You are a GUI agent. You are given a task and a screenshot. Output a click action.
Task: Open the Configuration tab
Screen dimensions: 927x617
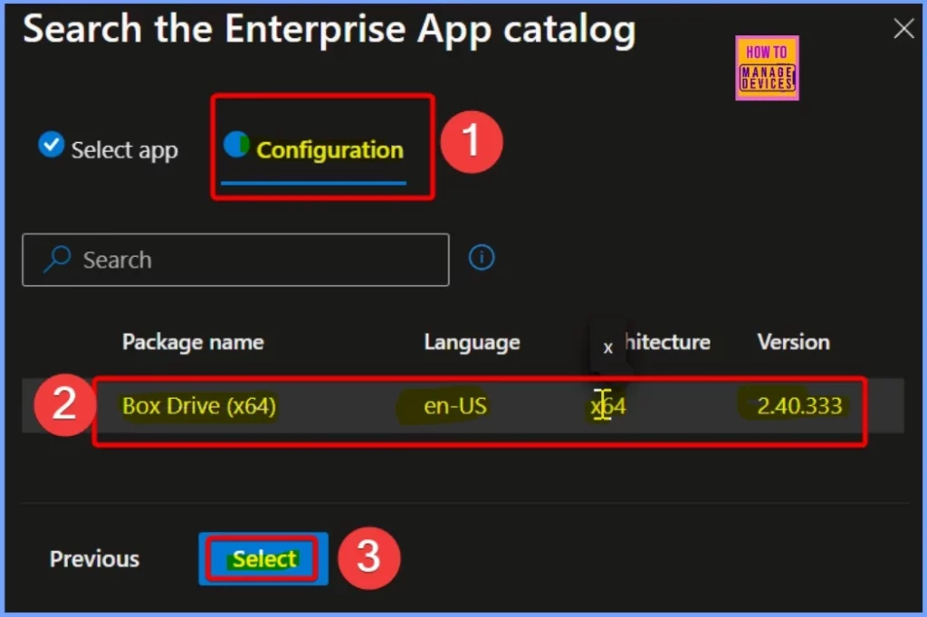point(313,151)
